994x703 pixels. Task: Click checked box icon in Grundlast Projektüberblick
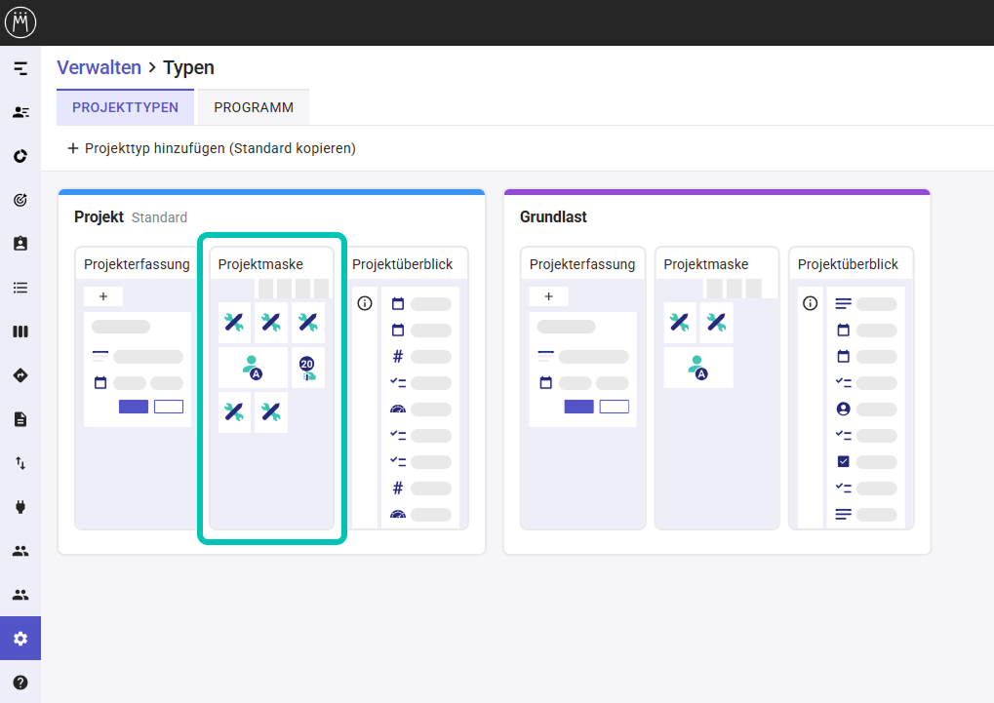point(843,461)
